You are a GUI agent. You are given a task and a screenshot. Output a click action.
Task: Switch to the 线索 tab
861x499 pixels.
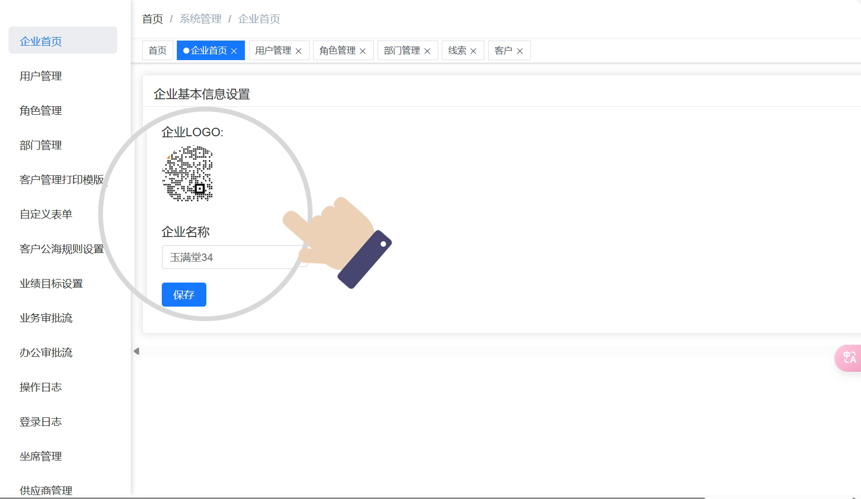(x=457, y=51)
